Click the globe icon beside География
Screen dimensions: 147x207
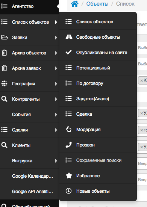[x=4, y=83]
